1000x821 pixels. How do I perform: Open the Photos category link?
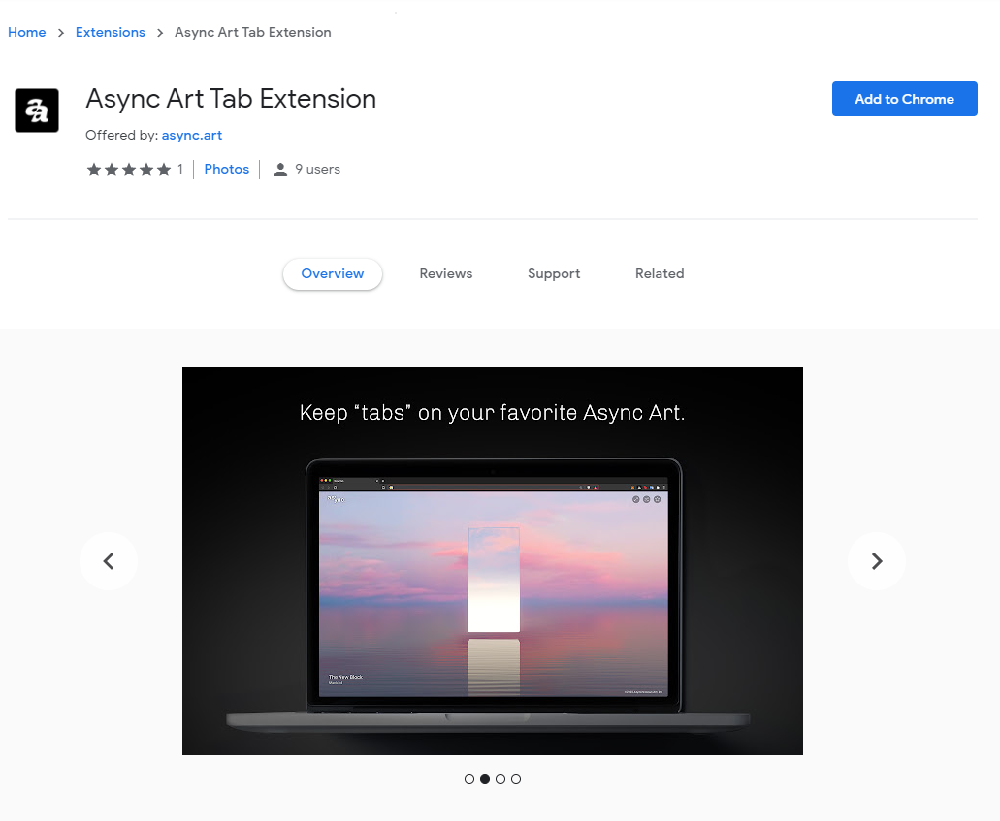tap(227, 170)
